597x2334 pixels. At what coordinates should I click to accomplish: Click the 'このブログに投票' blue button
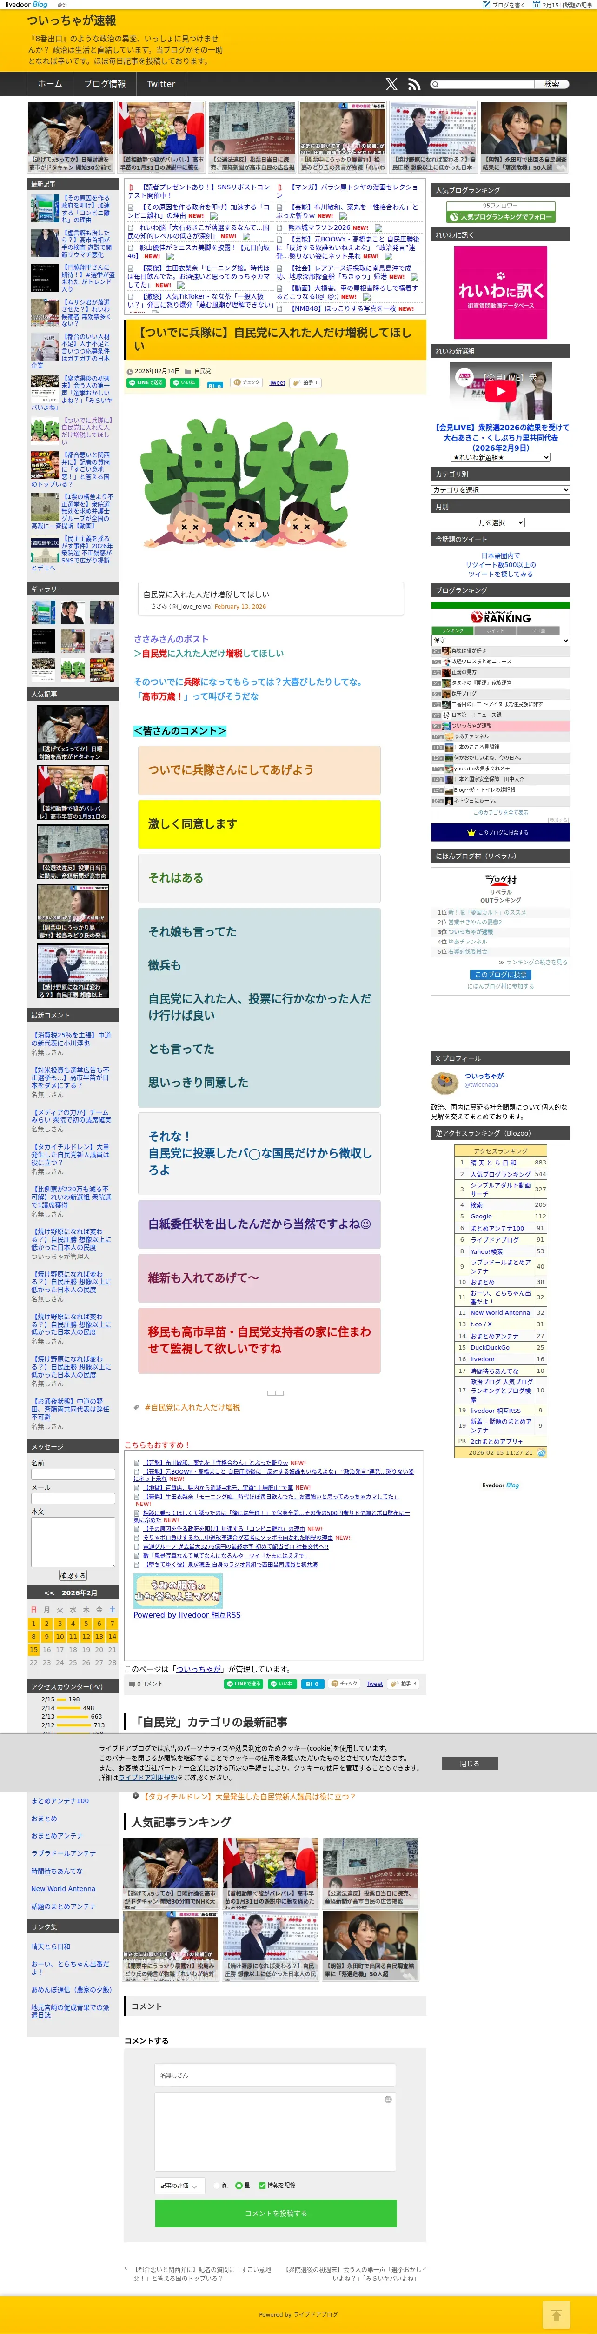coord(500,974)
